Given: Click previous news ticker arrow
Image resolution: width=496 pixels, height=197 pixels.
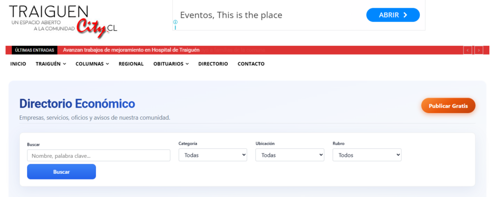Looking at the screenshot, I should pos(467,50).
